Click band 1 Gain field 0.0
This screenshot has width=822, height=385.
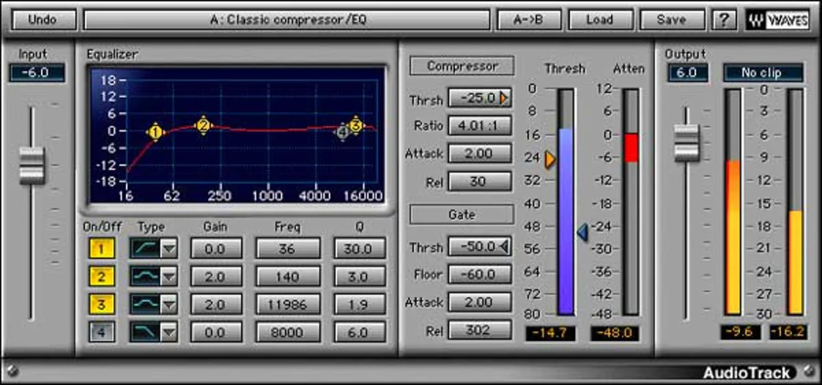click(x=216, y=248)
